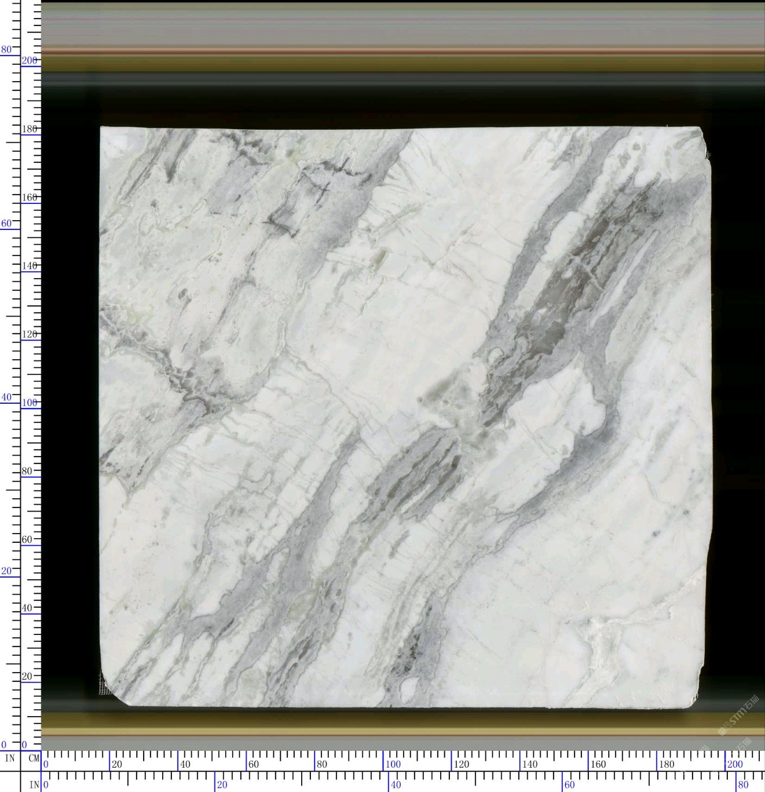Click the 20 mark on vertical CM ruler
This screenshot has width=765, height=792.
tap(27, 676)
